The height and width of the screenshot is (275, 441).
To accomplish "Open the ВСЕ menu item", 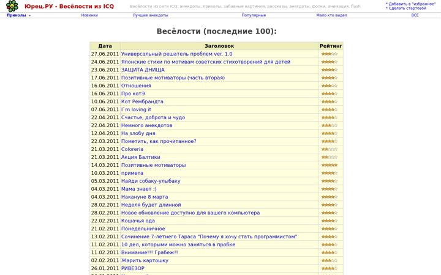I will [415, 15].
